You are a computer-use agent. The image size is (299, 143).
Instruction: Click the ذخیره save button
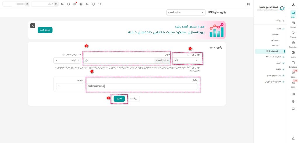coord(119,99)
